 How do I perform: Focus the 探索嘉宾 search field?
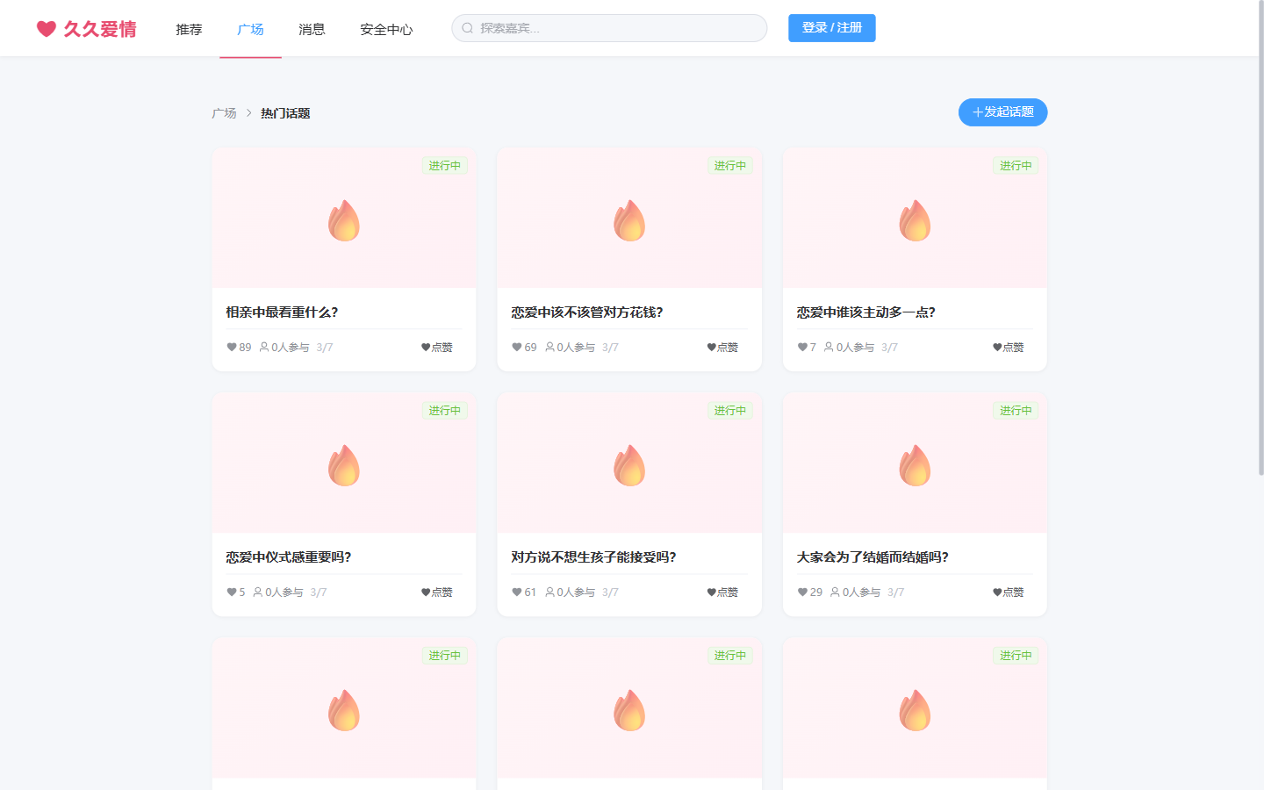[609, 28]
